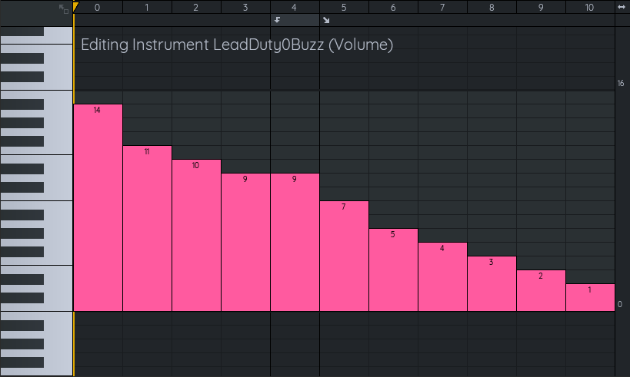
Task: Select column 7 in the header ruler
Action: [442, 7]
